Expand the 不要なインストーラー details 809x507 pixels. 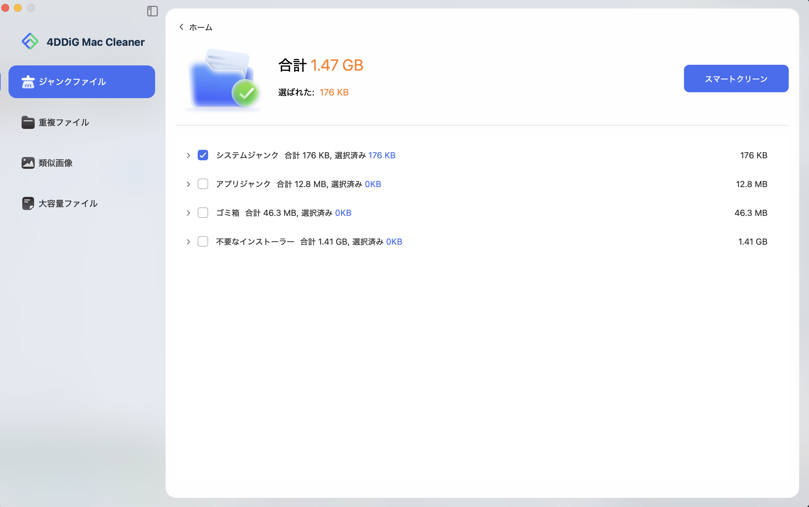[188, 241]
